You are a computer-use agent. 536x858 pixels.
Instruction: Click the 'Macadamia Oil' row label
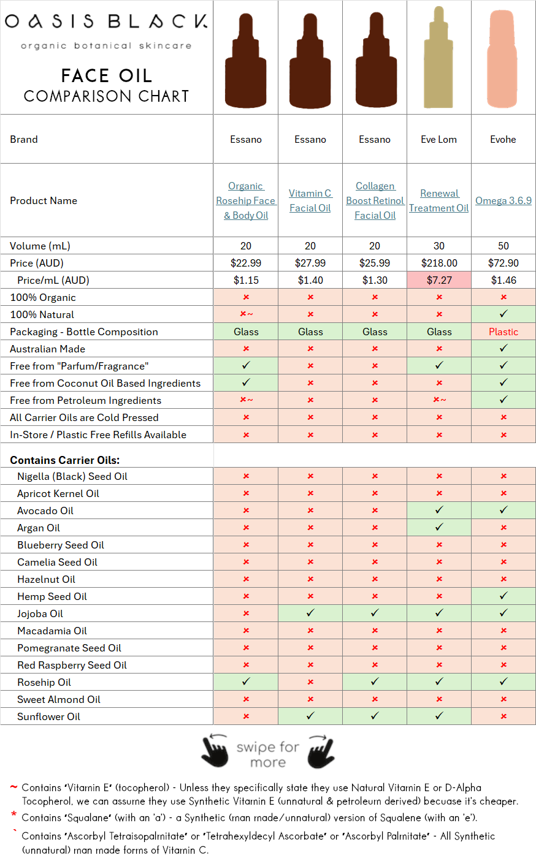click(x=52, y=631)
